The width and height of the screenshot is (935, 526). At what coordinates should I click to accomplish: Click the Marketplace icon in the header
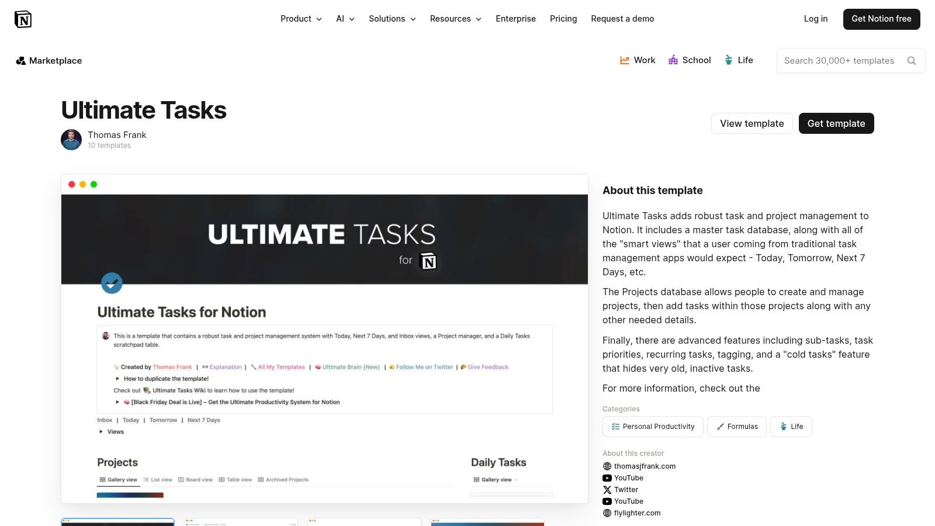(x=21, y=60)
